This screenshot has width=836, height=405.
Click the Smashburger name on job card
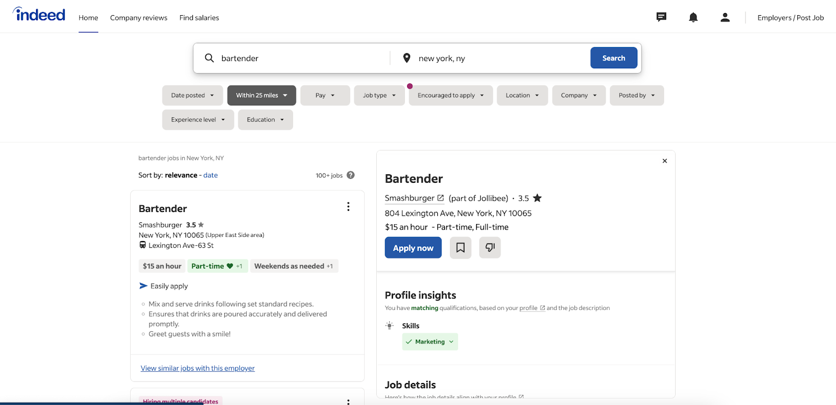160,225
